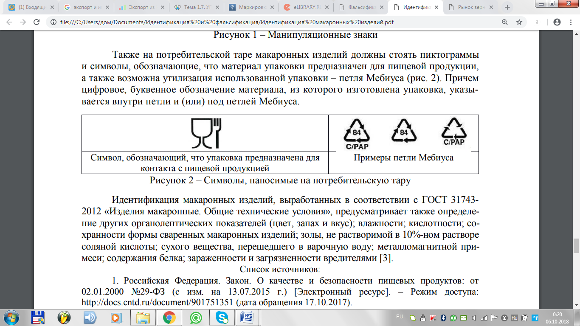Click caption 'Примеры петли Мебиуса'
The height and width of the screenshot is (326, 580).
click(x=403, y=157)
